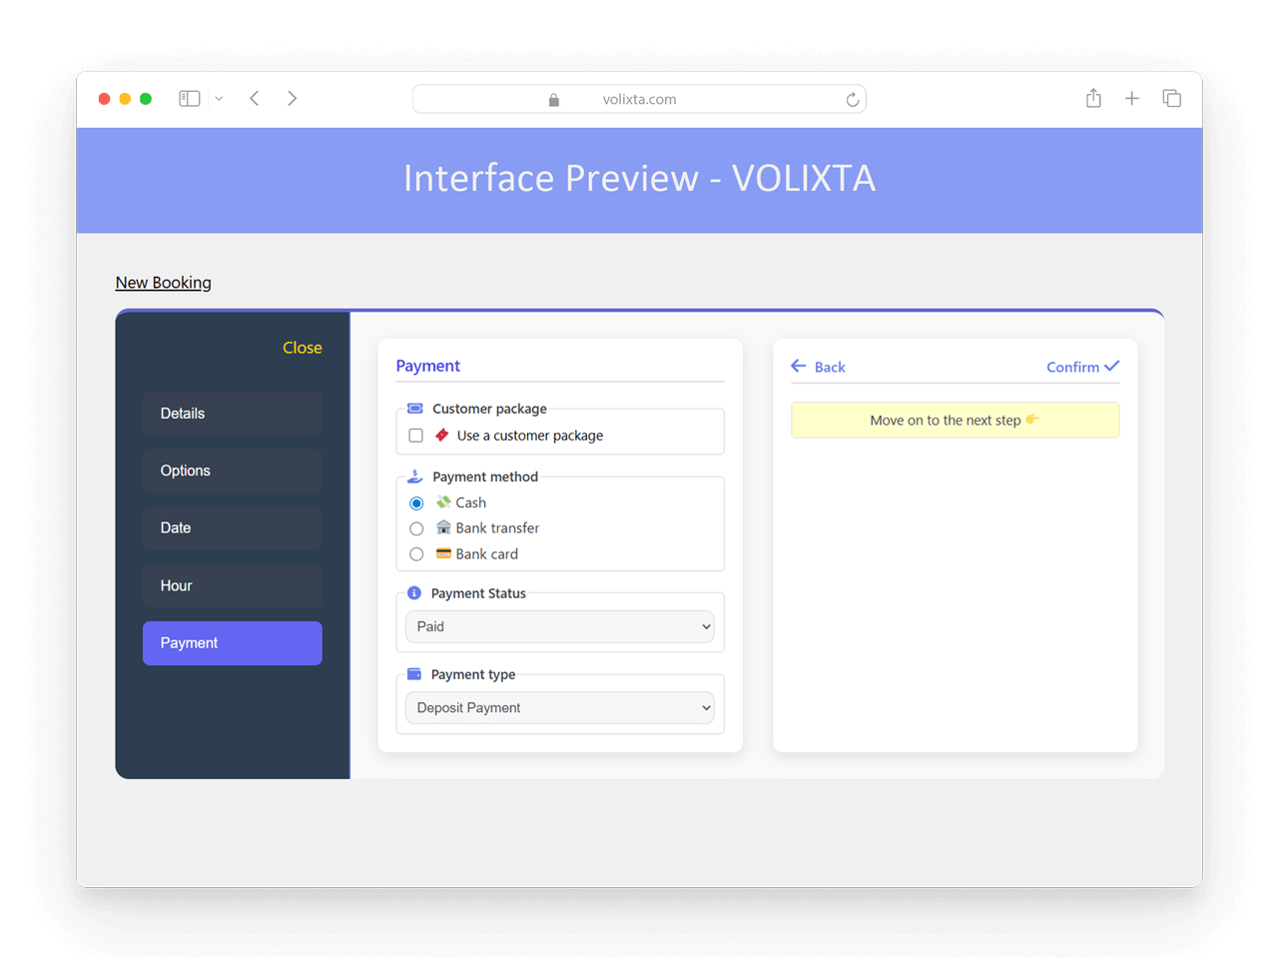The image size is (1278, 958).
Task: Reload the page
Action: pos(852,99)
